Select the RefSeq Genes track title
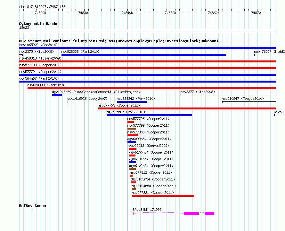 [x=32, y=206]
